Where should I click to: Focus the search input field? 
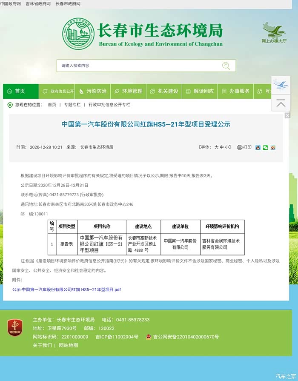(x=146, y=66)
